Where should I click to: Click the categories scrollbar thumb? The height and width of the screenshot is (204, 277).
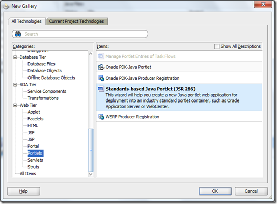[x=91, y=150]
